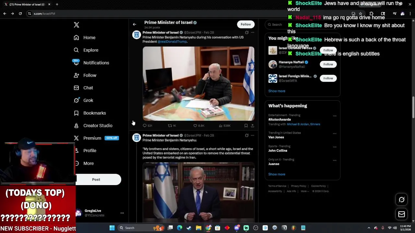415x233 pixels.
Task: Show more trends under What's happening
Action: tap(277, 174)
